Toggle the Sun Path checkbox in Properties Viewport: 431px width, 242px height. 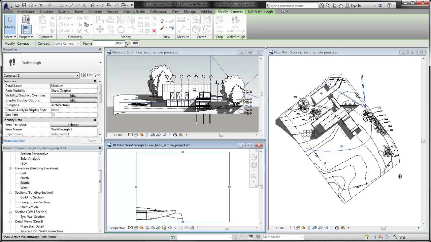[x=52, y=115]
